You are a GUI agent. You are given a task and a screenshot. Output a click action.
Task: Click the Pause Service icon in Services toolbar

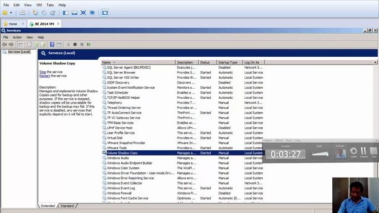[x=82, y=44]
